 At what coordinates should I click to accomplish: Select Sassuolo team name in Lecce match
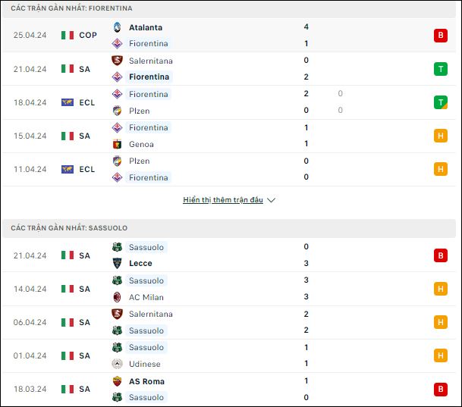tap(146, 247)
